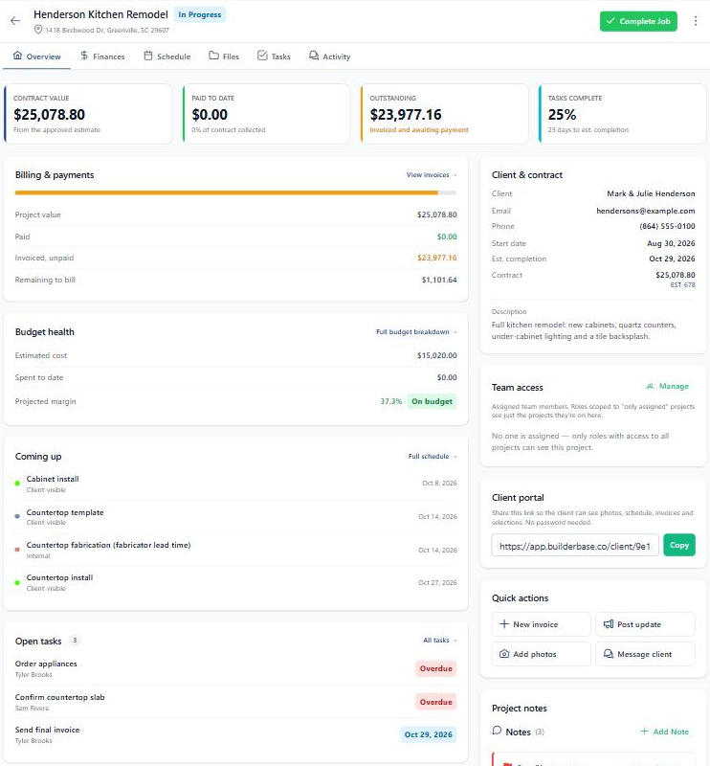The height and width of the screenshot is (766, 710).
Task: Open the Files tab
Action: click(224, 56)
